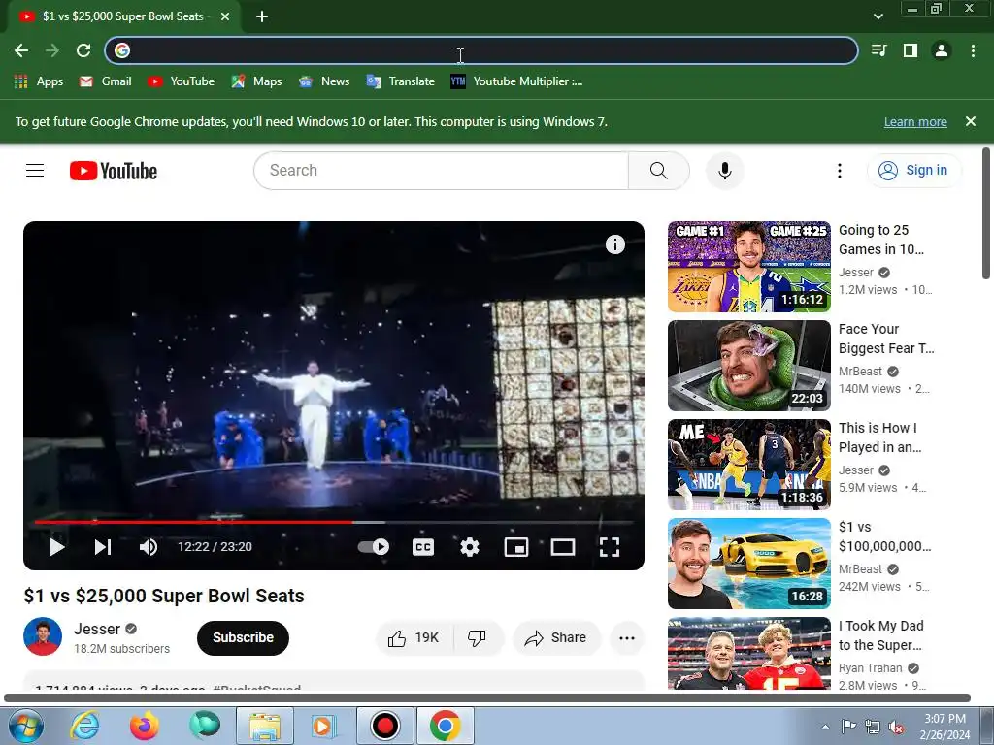Open the This is How I Played thumbnail
This screenshot has width=994, height=745.
coord(748,465)
